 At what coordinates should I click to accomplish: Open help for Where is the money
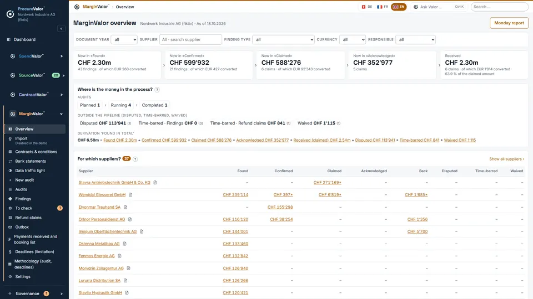click(x=157, y=90)
